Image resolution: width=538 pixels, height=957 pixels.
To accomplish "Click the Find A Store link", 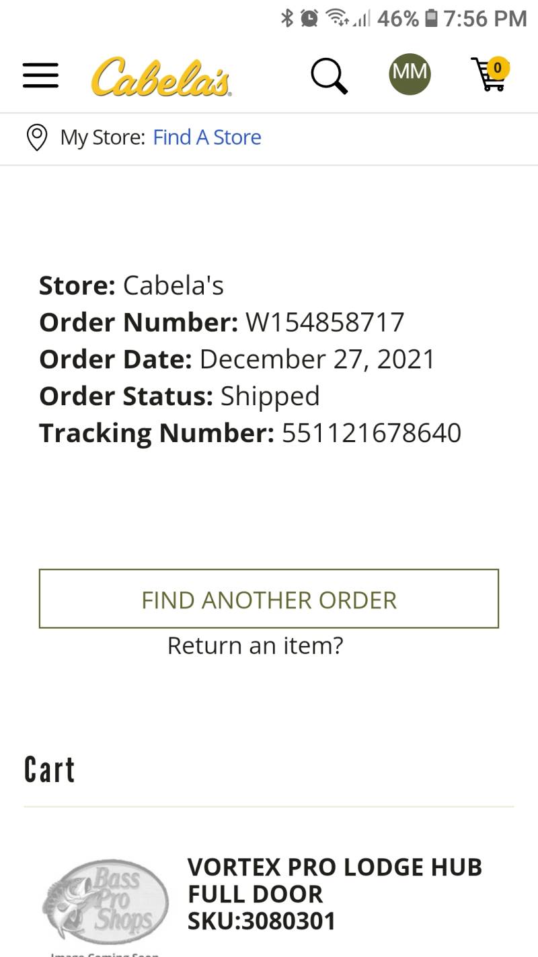I will (x=207, y=137).
